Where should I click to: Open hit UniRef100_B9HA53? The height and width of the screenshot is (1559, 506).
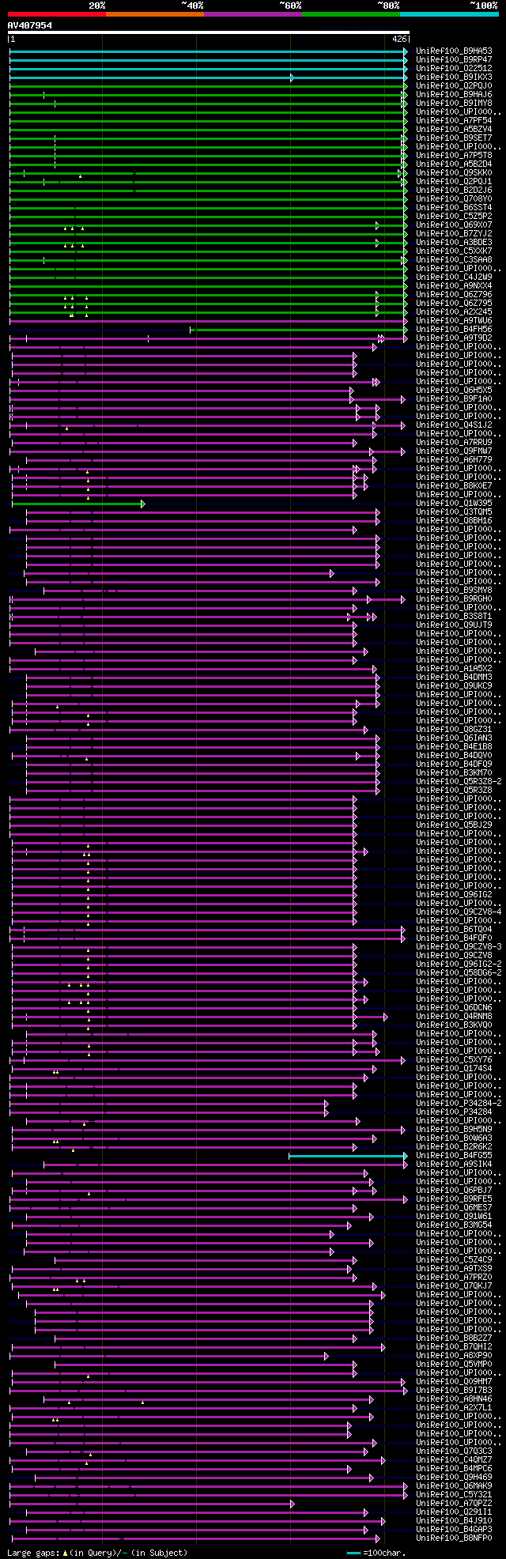454,51
